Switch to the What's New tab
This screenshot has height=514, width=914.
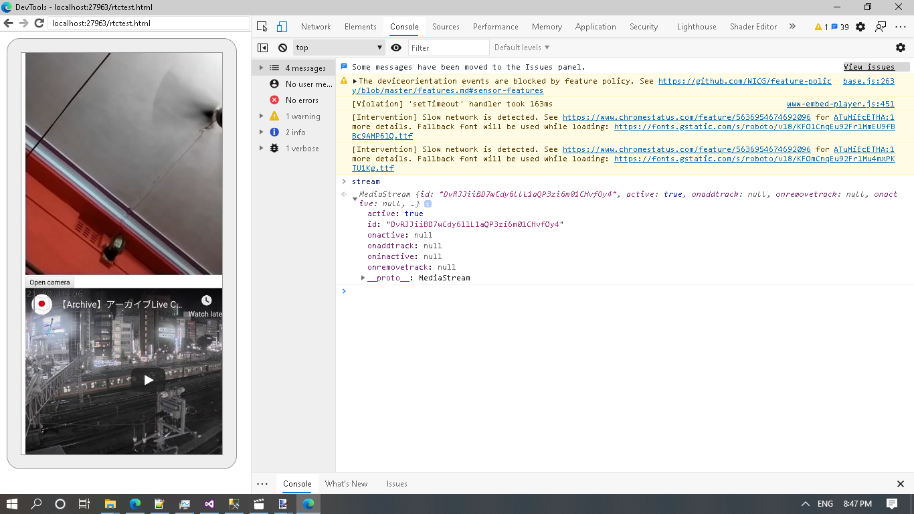(346, 483)
